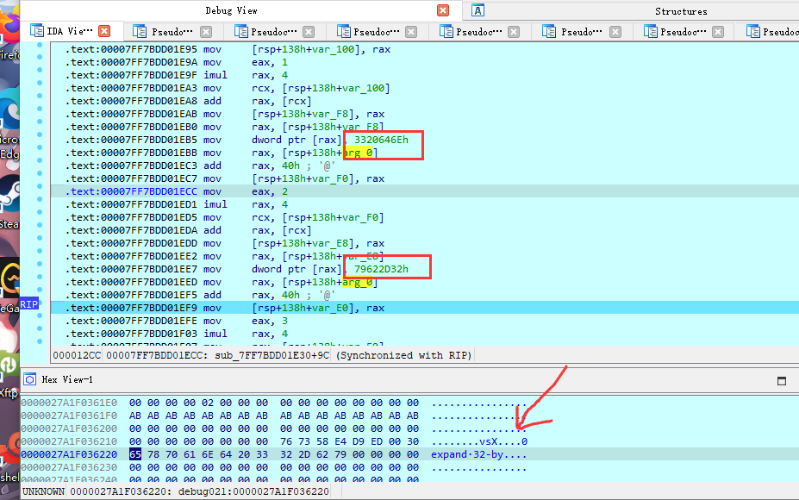Close the Debug View panel
The image size is (799, 500).
(x=443, y=10)
